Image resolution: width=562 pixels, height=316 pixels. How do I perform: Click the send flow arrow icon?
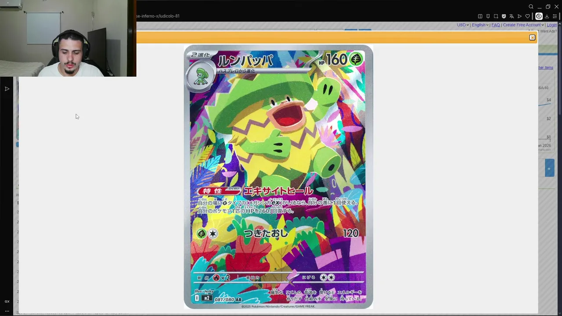[519, 16]
